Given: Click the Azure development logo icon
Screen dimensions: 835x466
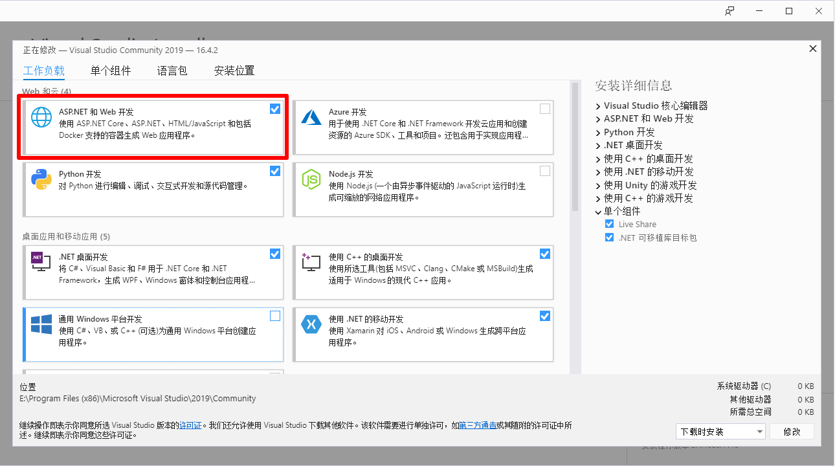Looking at the screenshot, I should pos(311,117).
